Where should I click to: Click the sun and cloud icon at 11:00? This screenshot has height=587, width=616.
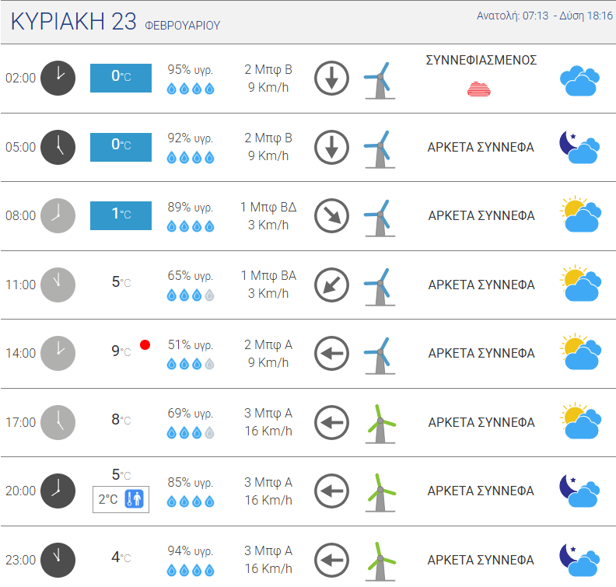(581, 283)
